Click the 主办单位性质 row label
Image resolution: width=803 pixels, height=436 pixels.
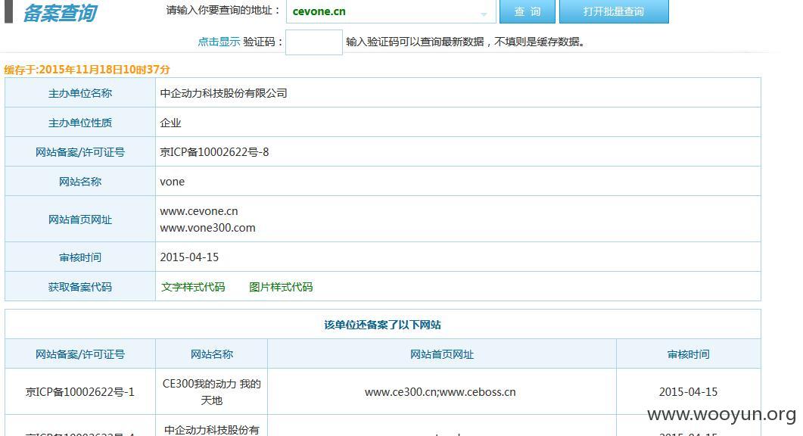80,123
